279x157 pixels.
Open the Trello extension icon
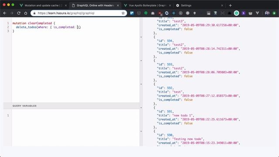coord(132,13)
